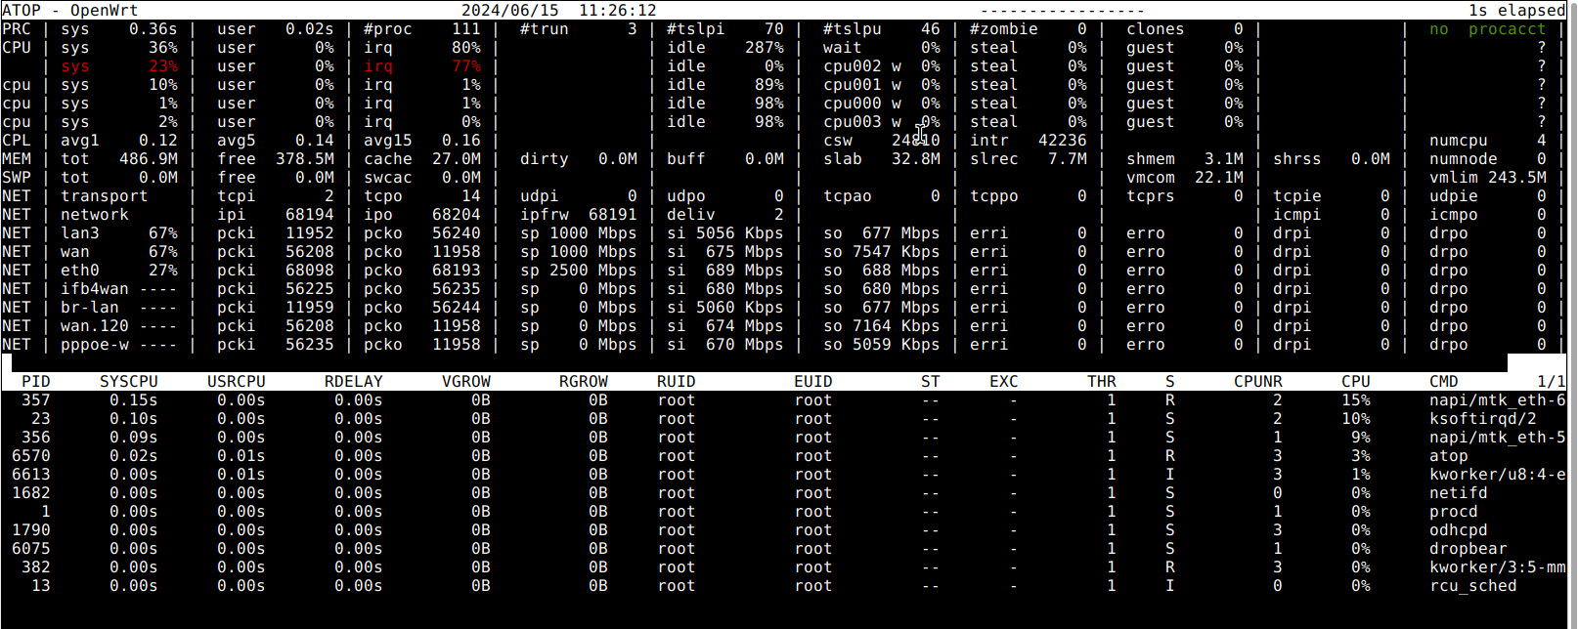Image resolution: width=1578 pixels, height=629 pixels.
Task: Select the netifd process name
Action: pos(1459,493)
